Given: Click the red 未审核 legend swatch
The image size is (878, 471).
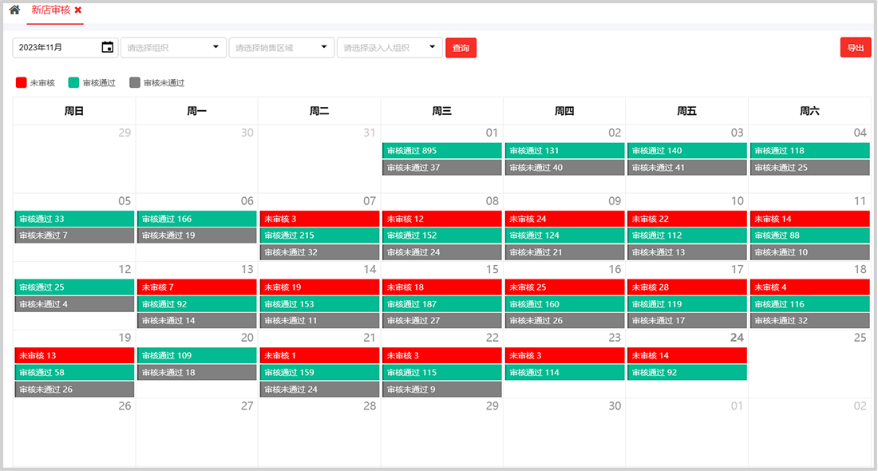Looking at the screenshot, I should pos(22,82).
